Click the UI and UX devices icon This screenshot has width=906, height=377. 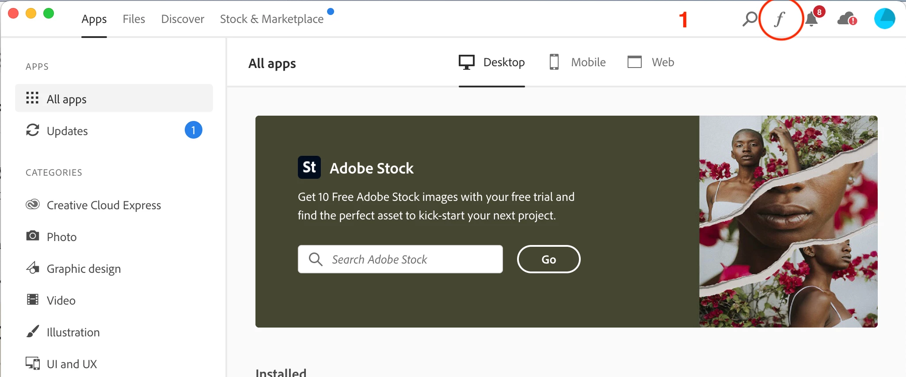(33, 363)
